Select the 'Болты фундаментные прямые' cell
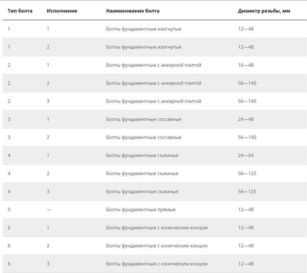307x273 pixels. 141,210
